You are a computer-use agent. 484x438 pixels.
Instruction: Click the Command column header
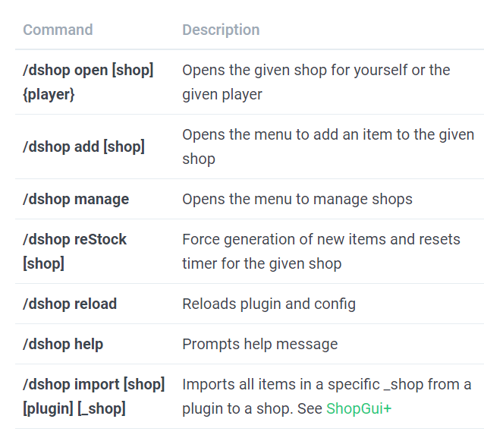[58, 30]
